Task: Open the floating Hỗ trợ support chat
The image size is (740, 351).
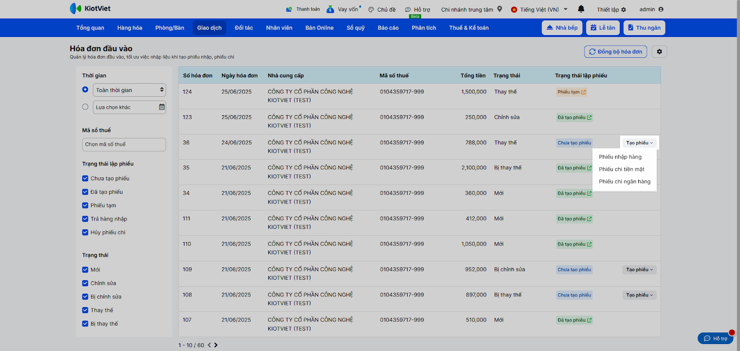Action: point(715,339)
